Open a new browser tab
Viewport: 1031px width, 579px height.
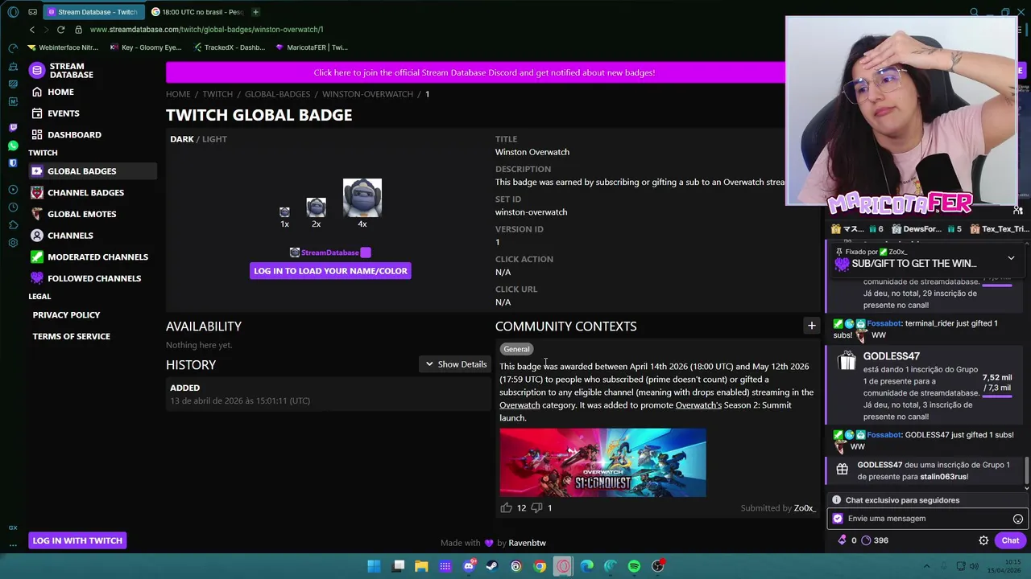pos(255,12)
